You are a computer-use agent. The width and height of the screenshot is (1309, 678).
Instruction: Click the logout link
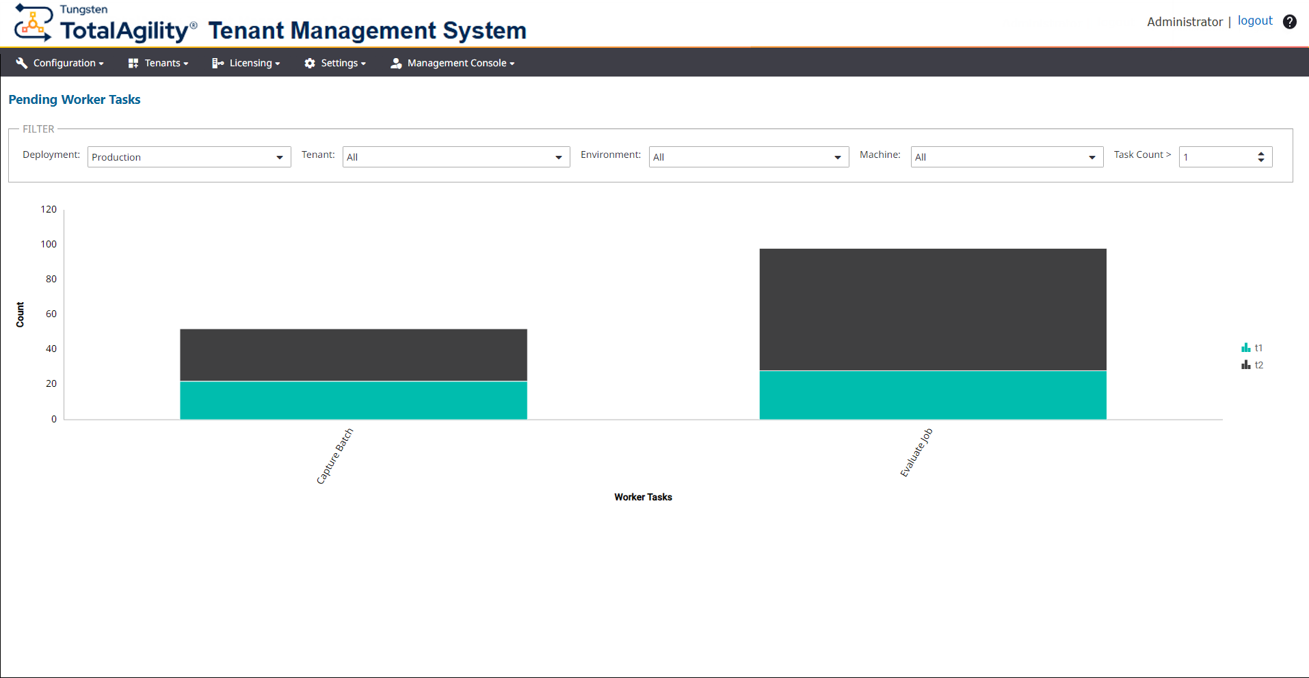(1255, 20)
